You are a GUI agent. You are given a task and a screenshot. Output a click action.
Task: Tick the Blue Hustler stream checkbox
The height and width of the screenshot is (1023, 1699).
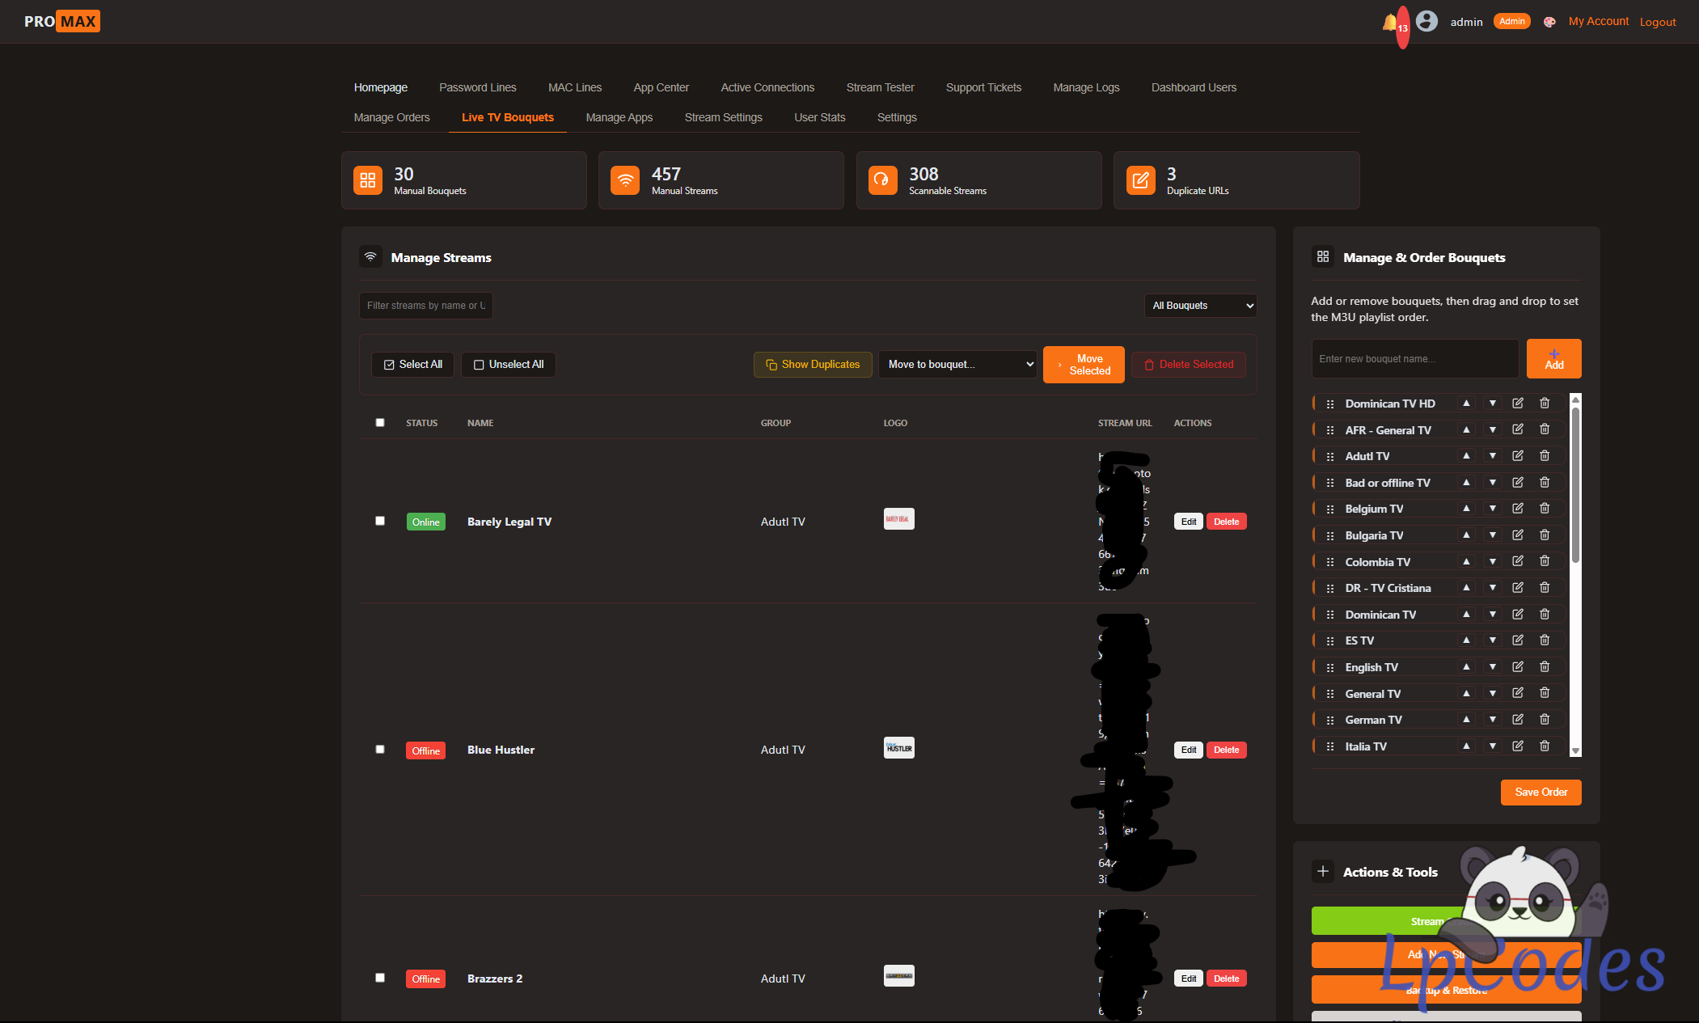(x=380, y=749)
